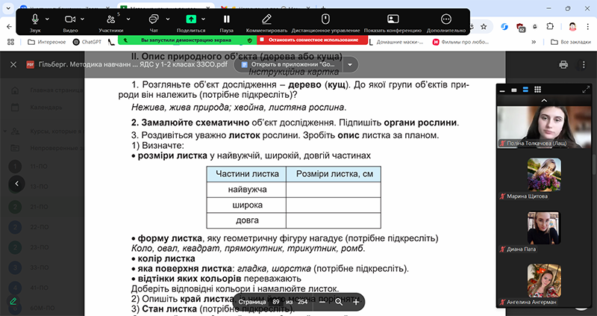Show more bookmarks with double chevron
This screenshot has height=316, width=597.
(534, 42)
